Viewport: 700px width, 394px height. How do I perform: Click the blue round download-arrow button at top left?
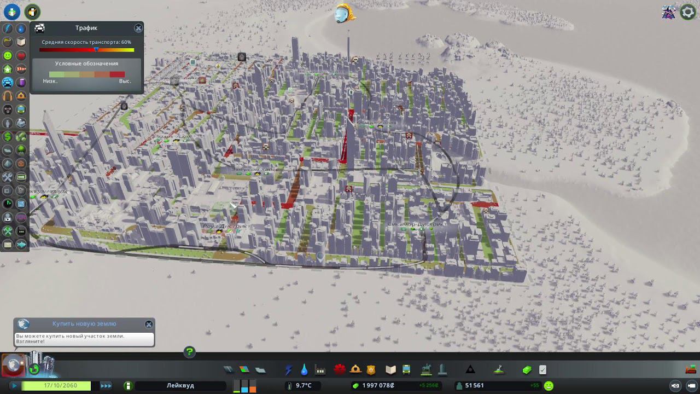(x=12, y=11)
